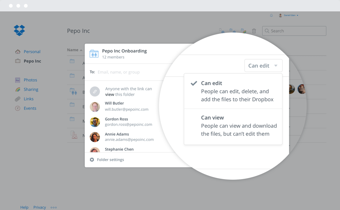Click the first folder icon in the list
Viewport: 340px width, 210px height.
(72, 61)
